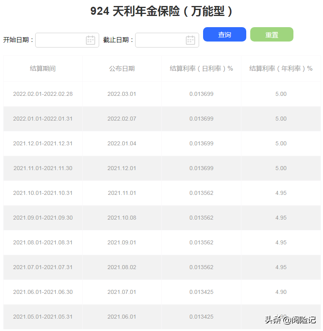This screenshot has height=331, width=323.
Task: Select period cell 2021.12.01-2021.12.31
Action: (x=43, y=143)
